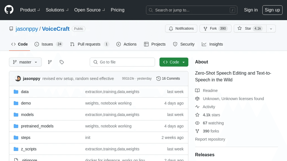This screenshot has height=161, width=287.
Task: Click the data folder icon
Action: 16,92
